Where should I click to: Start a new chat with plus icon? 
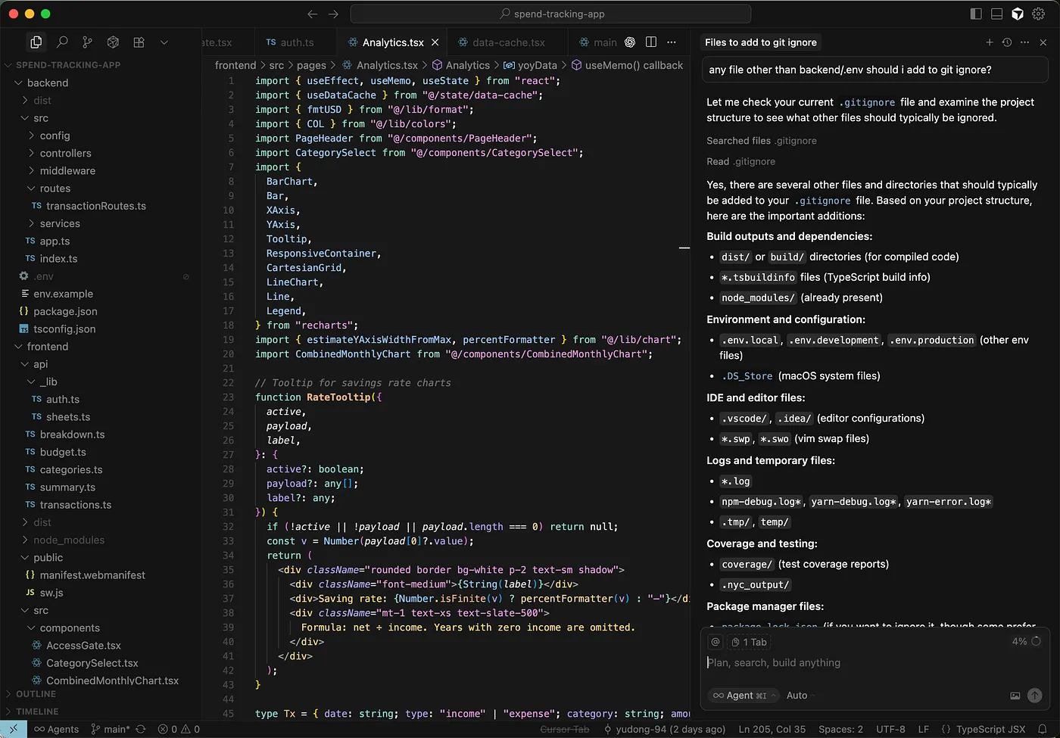tap(989, 42)
